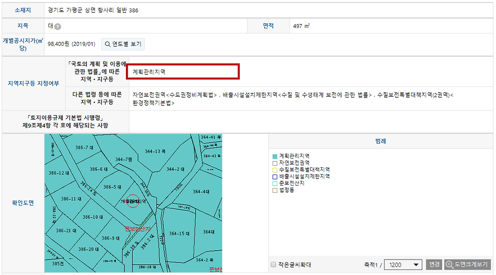Click the magnifier icon inside 연도별 보기
The image size is (496, 275).
[x=108, y=44]
